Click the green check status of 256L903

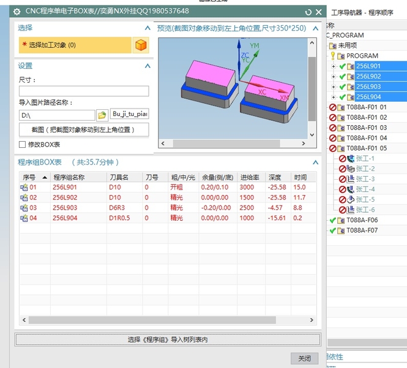pos(342,87)
